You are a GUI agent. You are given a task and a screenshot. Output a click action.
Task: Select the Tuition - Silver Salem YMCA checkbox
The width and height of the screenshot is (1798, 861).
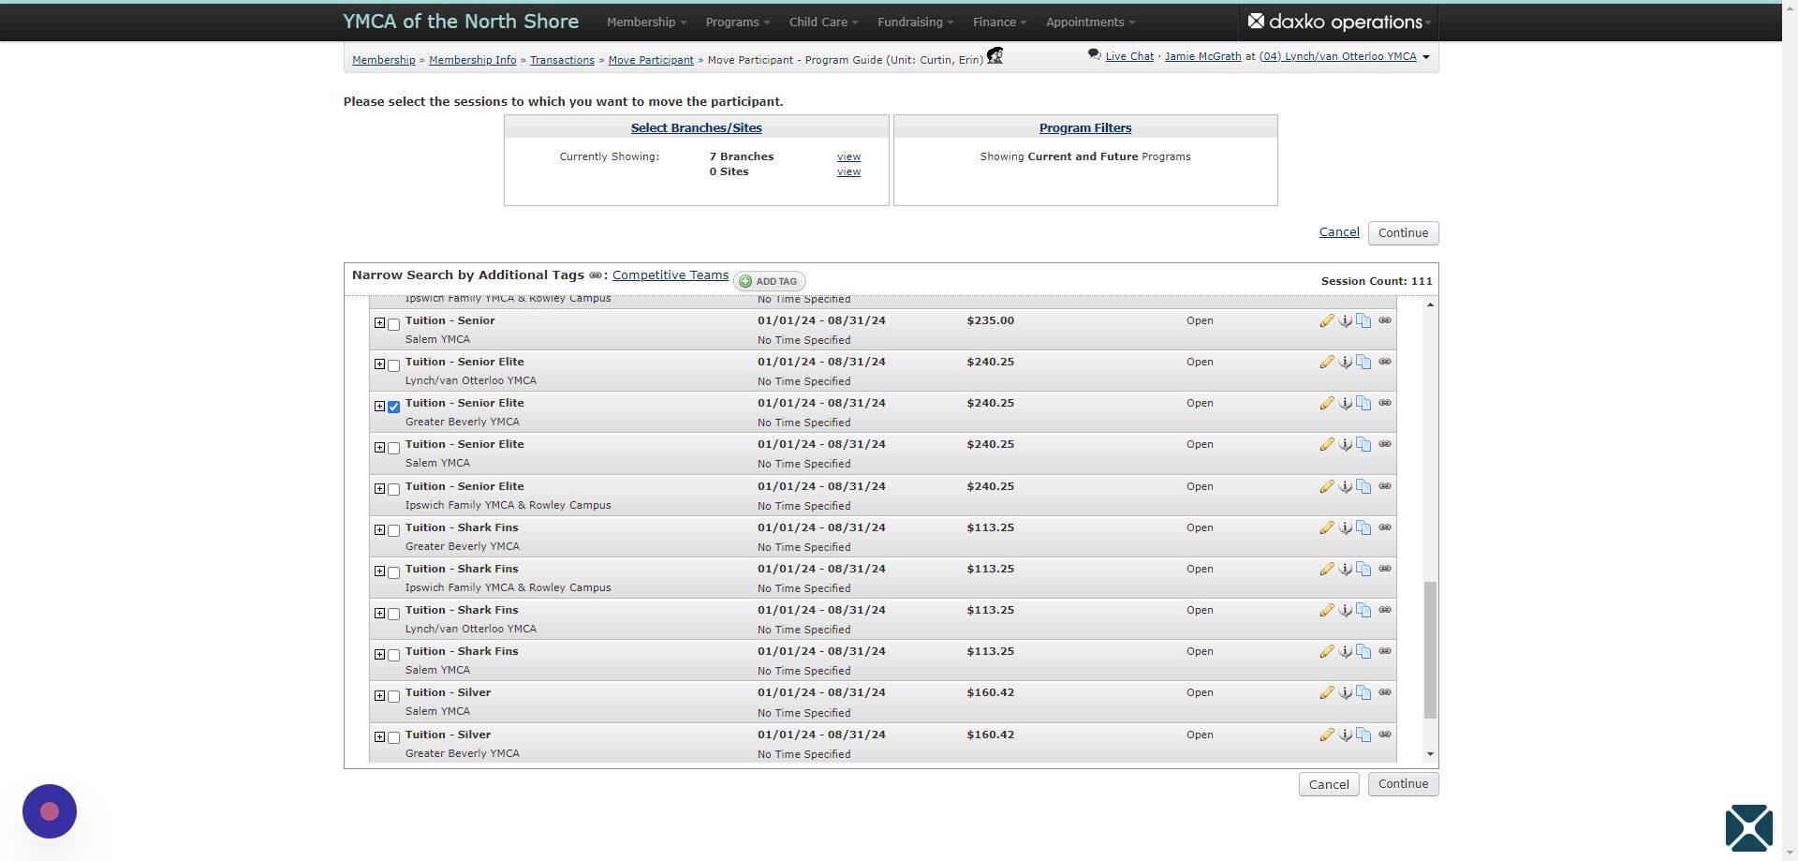393,696
